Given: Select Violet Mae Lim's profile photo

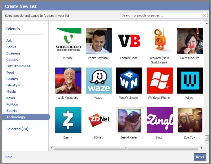Looking at the screenshot, I should coord(190,41).
